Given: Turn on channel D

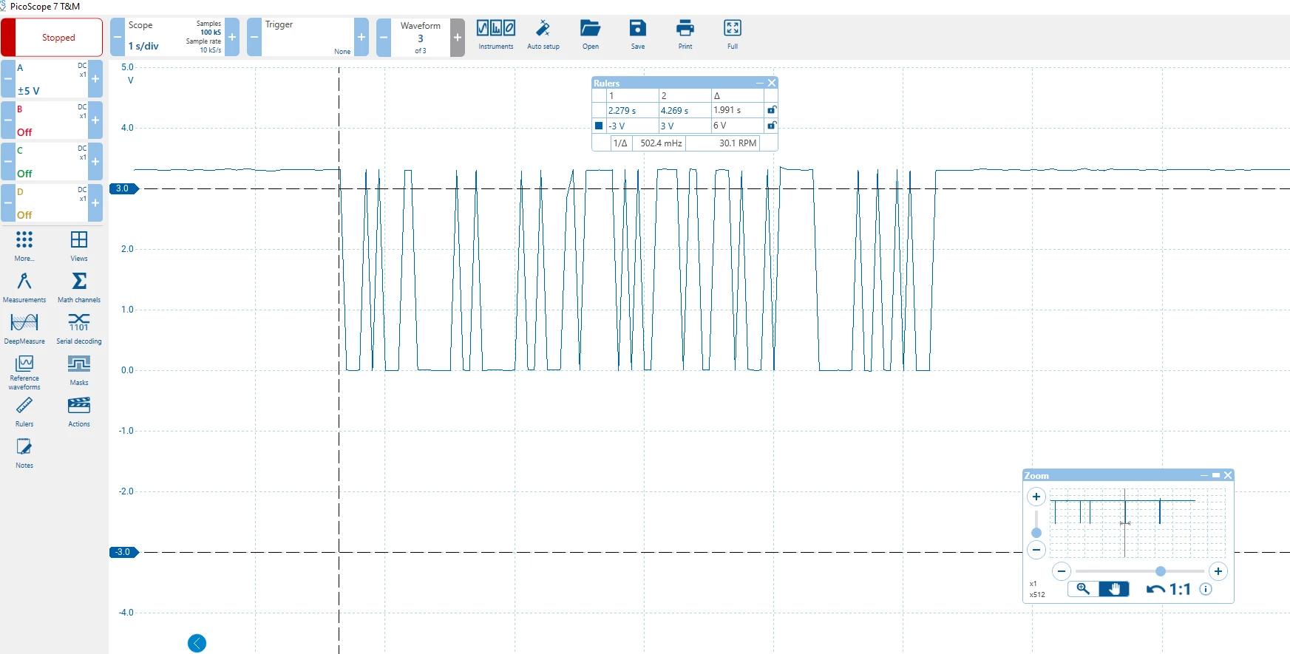Looking at the screenshot, I should 52,203.
